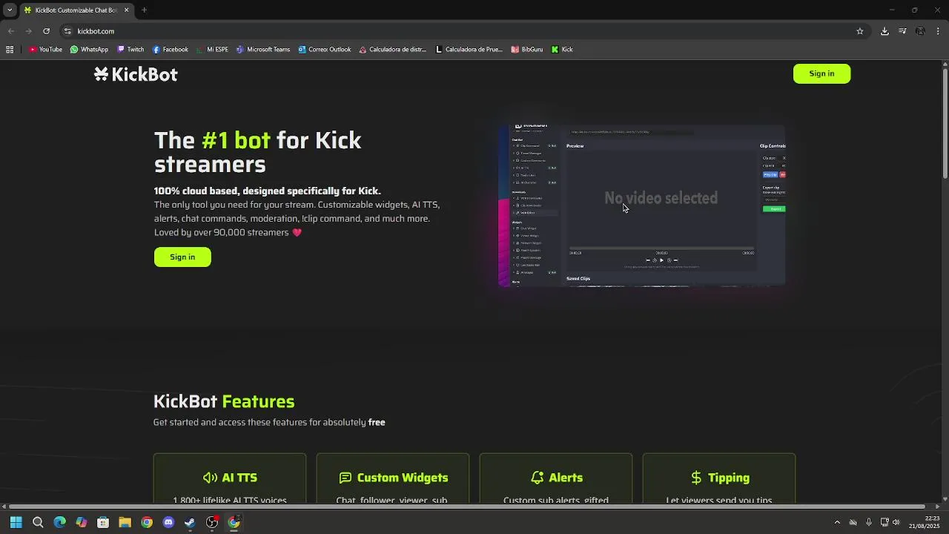This screenshot has height=534, width=949.
Task: Open the Correo: Outlook bookmark
Action: pyautogui.click(x=325, y=50)
